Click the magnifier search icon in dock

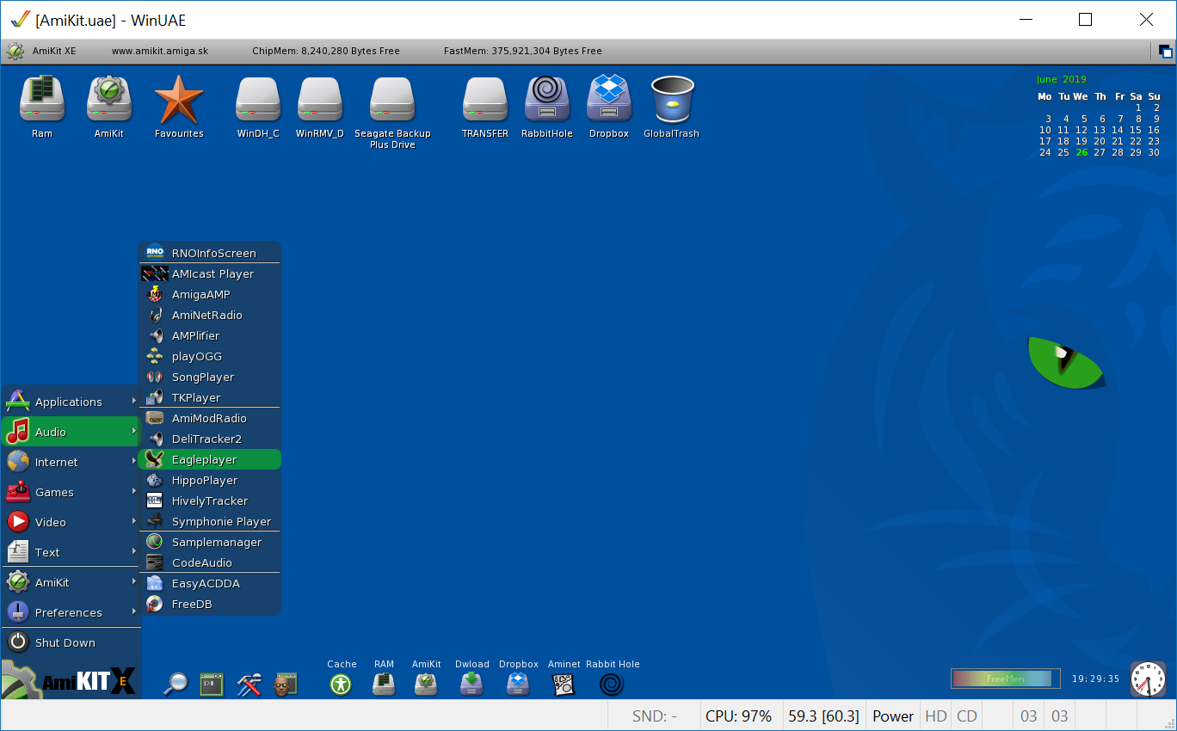point(176,684)
